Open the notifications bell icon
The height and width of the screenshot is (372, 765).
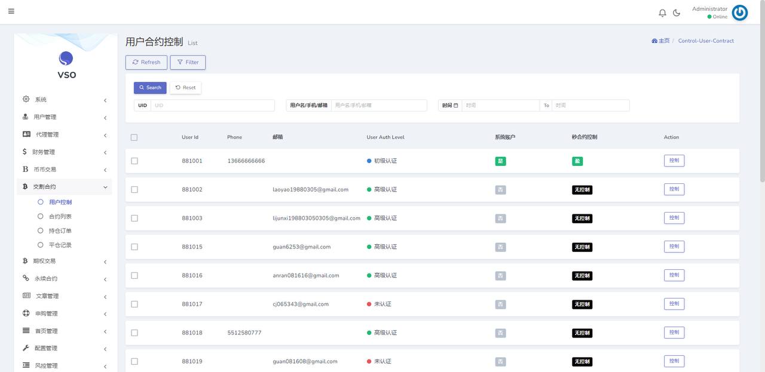pos(662,13)
